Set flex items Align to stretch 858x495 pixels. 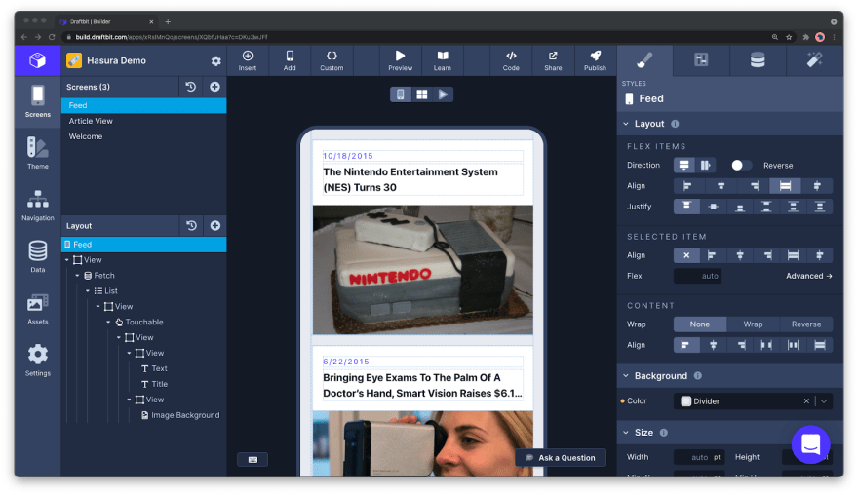coord(785,186)
